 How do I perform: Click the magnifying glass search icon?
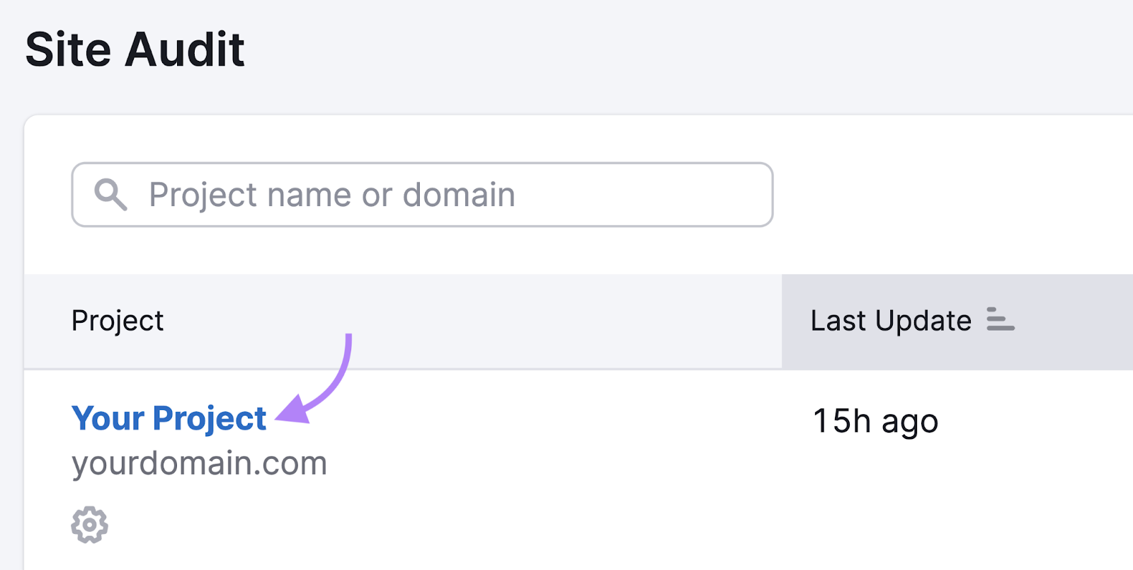coord(111,195)
